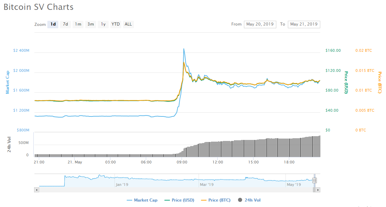Select the 1d zoom range

tap(53, 24)
